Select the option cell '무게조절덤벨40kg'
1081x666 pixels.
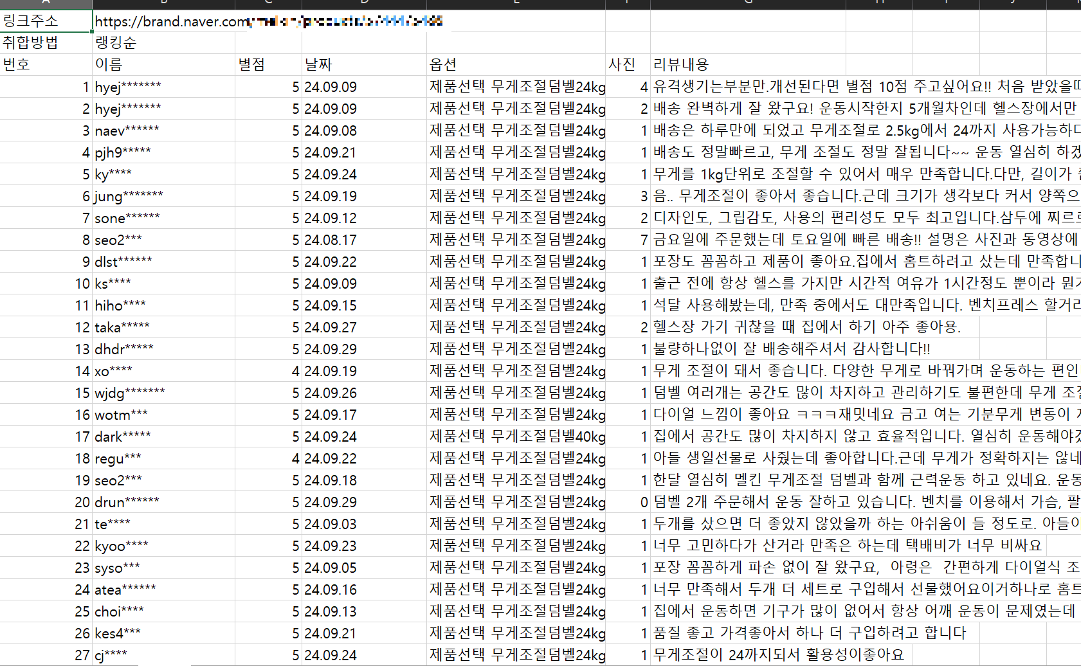[516, 437]
